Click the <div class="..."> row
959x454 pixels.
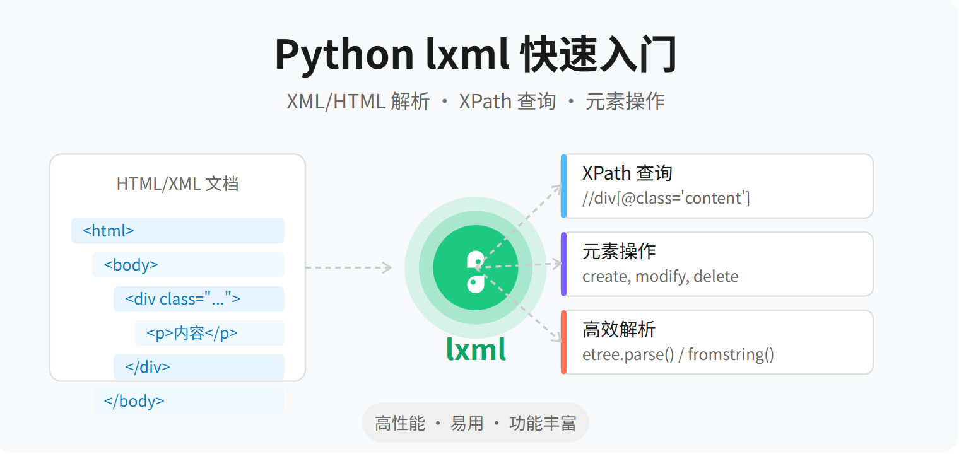point(199,299)
